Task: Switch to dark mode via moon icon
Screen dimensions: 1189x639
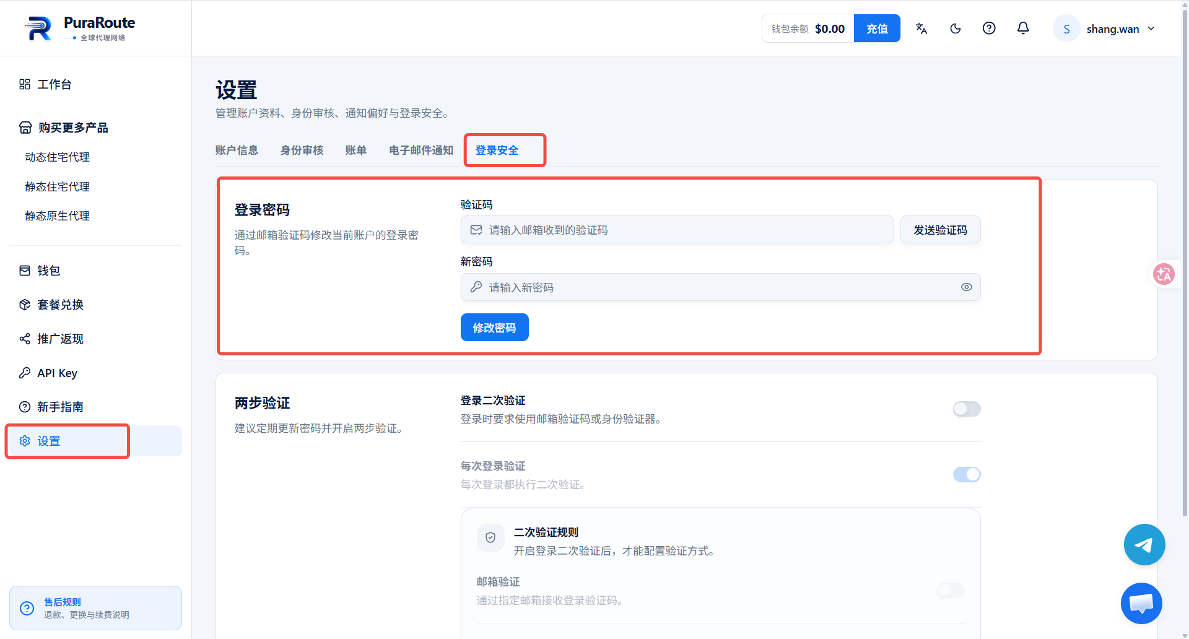Action: 956,28
